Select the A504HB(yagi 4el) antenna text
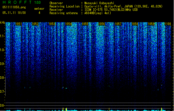 click(x=98, y=13)
